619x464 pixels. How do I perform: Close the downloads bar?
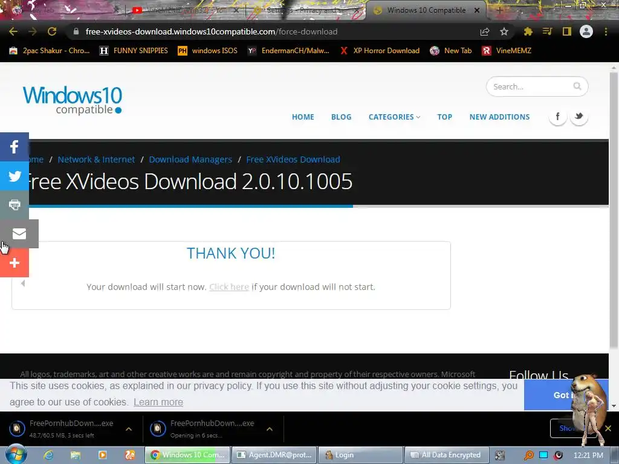pos(608,428)
